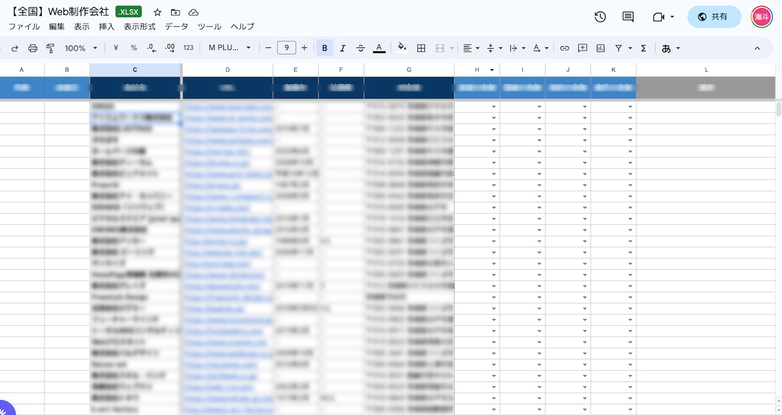The width and height of the screenshot is (782, 415).
Task: Open the 編集 menu
Action: pyautogui.click(x=57, y=26)
